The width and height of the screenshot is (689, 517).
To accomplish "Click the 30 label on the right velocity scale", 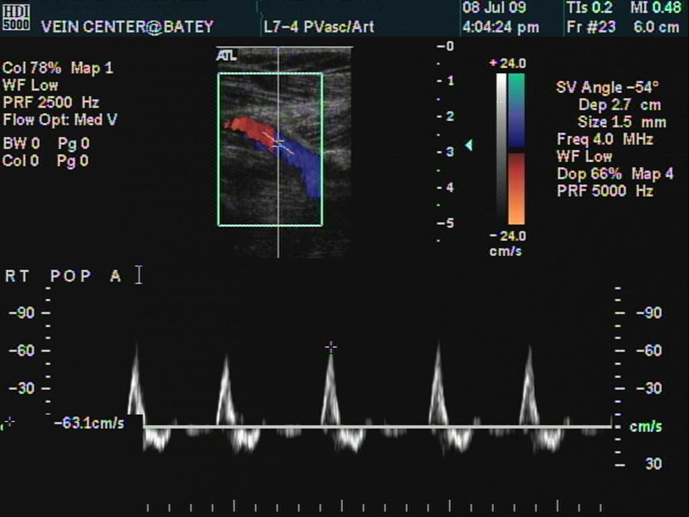I will tap(653, 464).
